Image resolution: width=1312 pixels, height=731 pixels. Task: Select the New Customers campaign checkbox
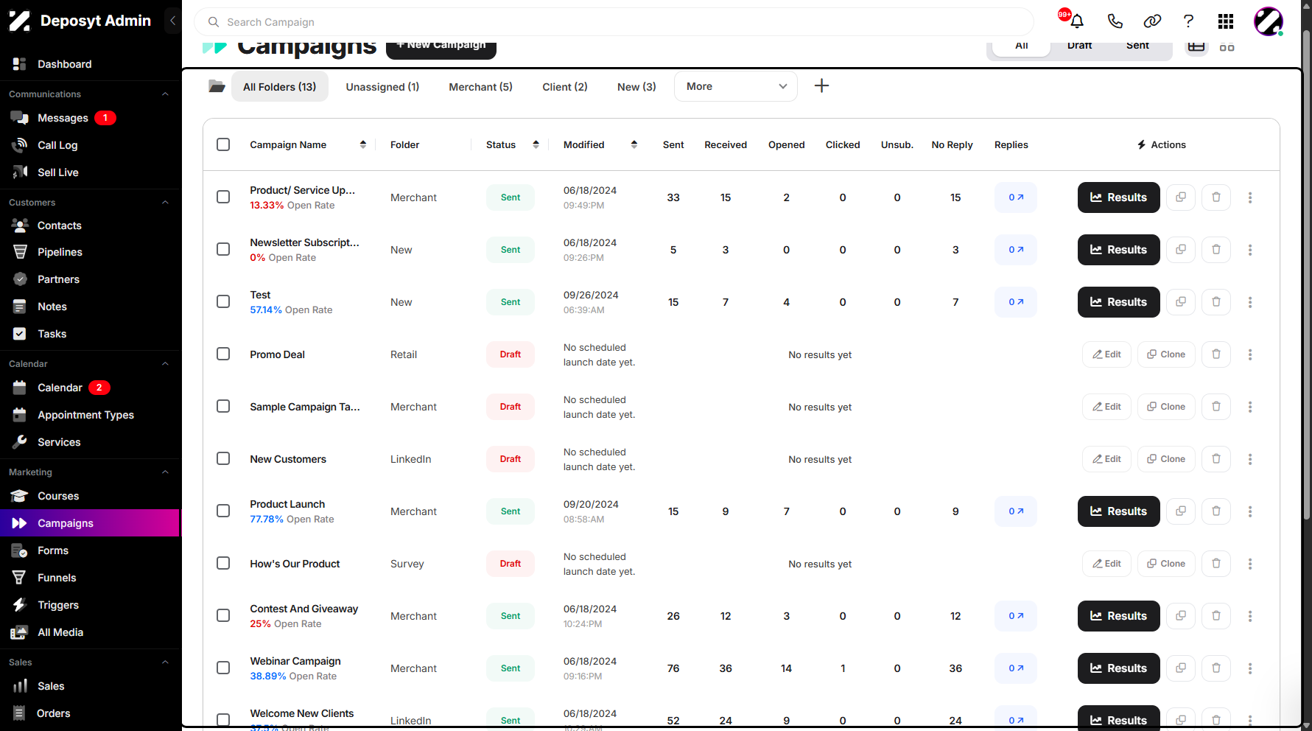point(223,458)
